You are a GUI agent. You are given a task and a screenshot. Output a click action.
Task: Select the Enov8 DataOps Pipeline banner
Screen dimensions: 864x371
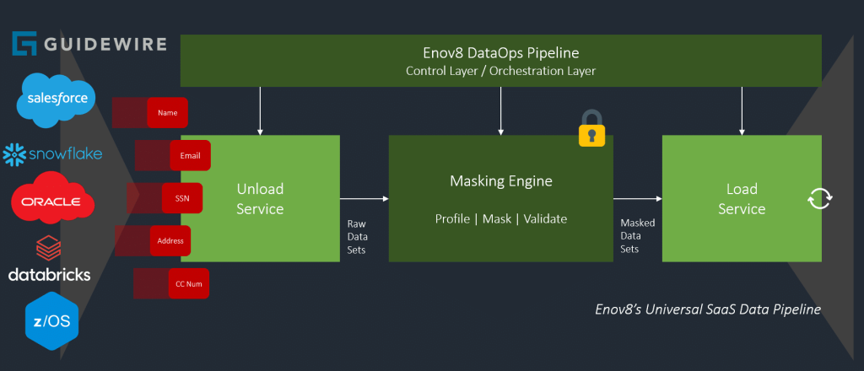pos(501,61)
